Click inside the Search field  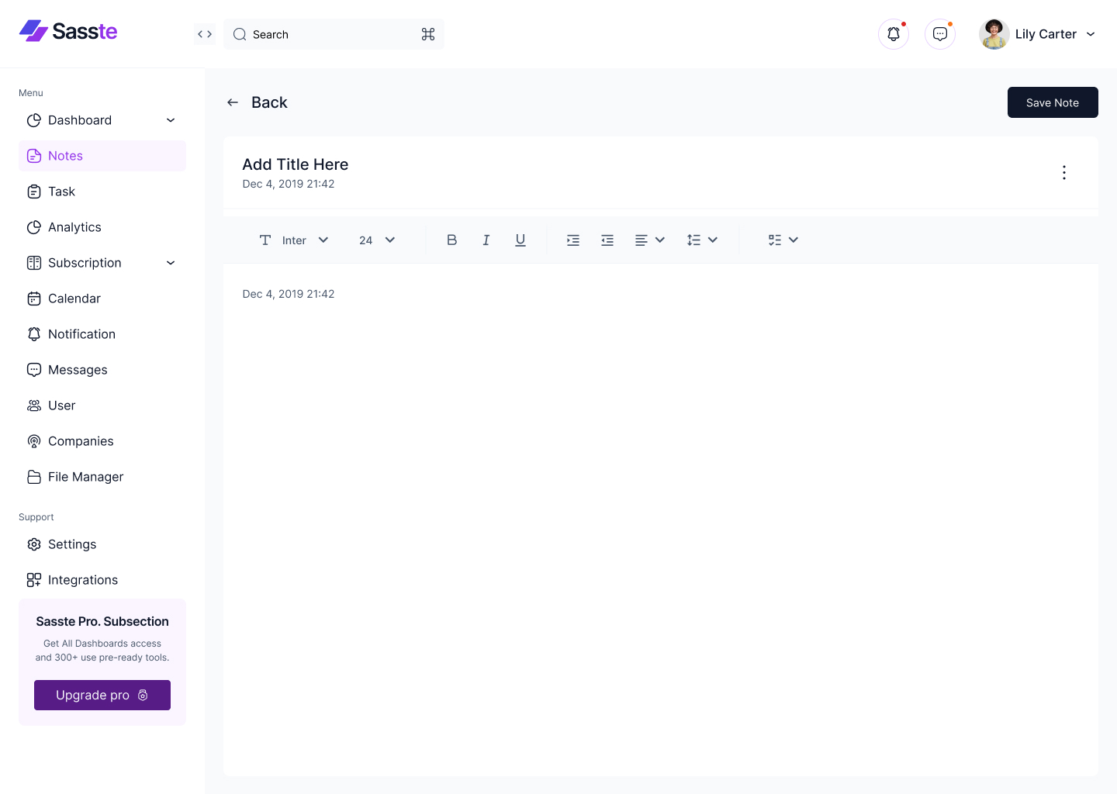pyautogui.click(x=326, y=34)
